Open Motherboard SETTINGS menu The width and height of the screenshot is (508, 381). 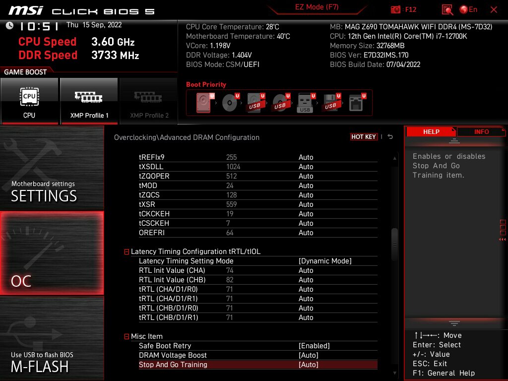click(x=52, y=168)
